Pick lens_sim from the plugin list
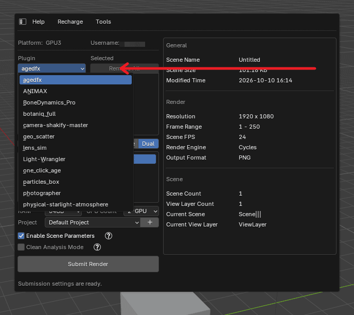Viewport: 354px width, 315px height. (x=76, y=148)
